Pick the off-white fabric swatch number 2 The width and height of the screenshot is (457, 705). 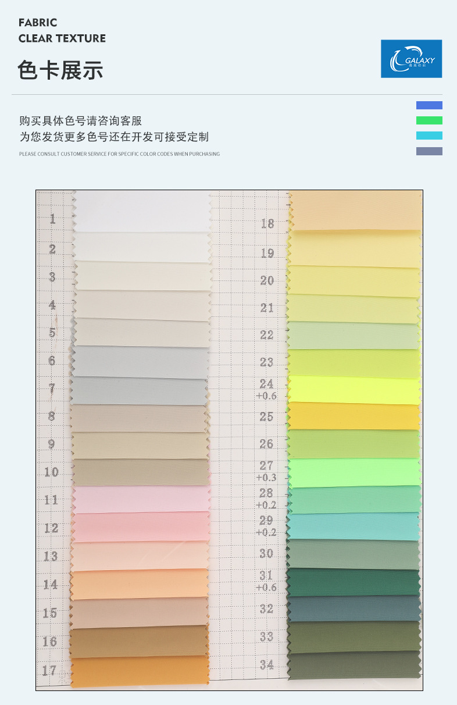(141, 247)
